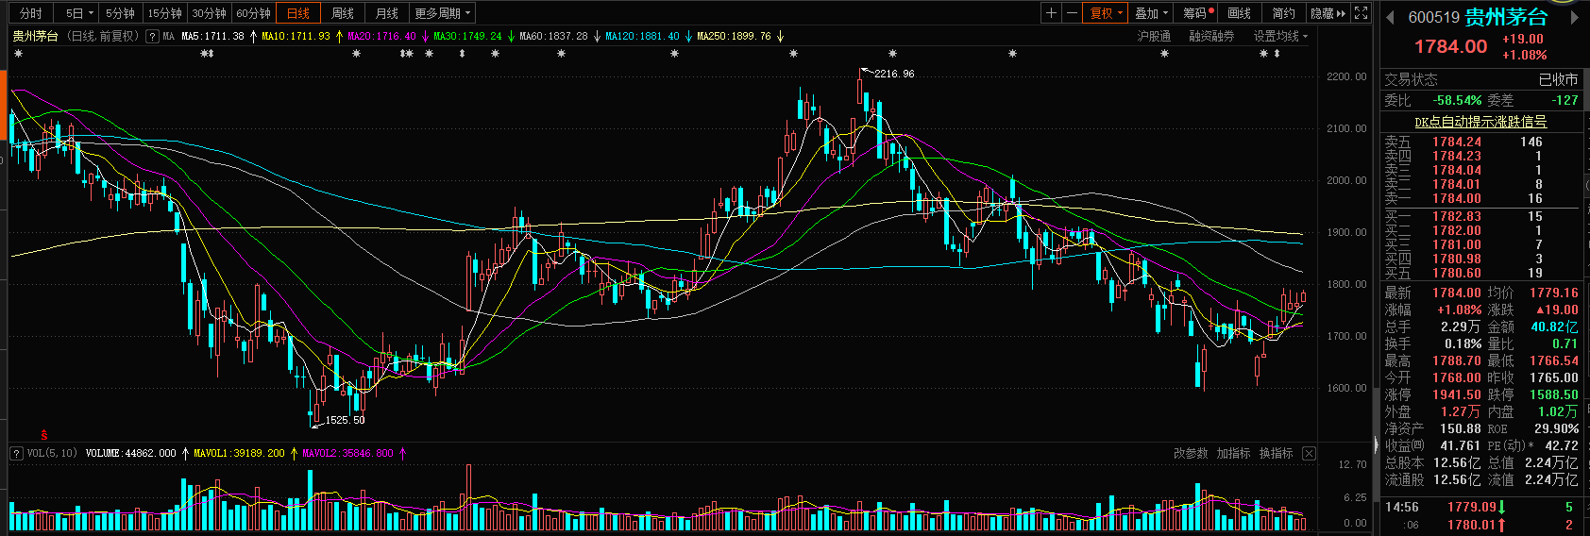The width and height of the screenshot is (1590, 536).
Task: Go to previous stock with left arrow
Action: pyautogui.click(x=1390, y=17)
